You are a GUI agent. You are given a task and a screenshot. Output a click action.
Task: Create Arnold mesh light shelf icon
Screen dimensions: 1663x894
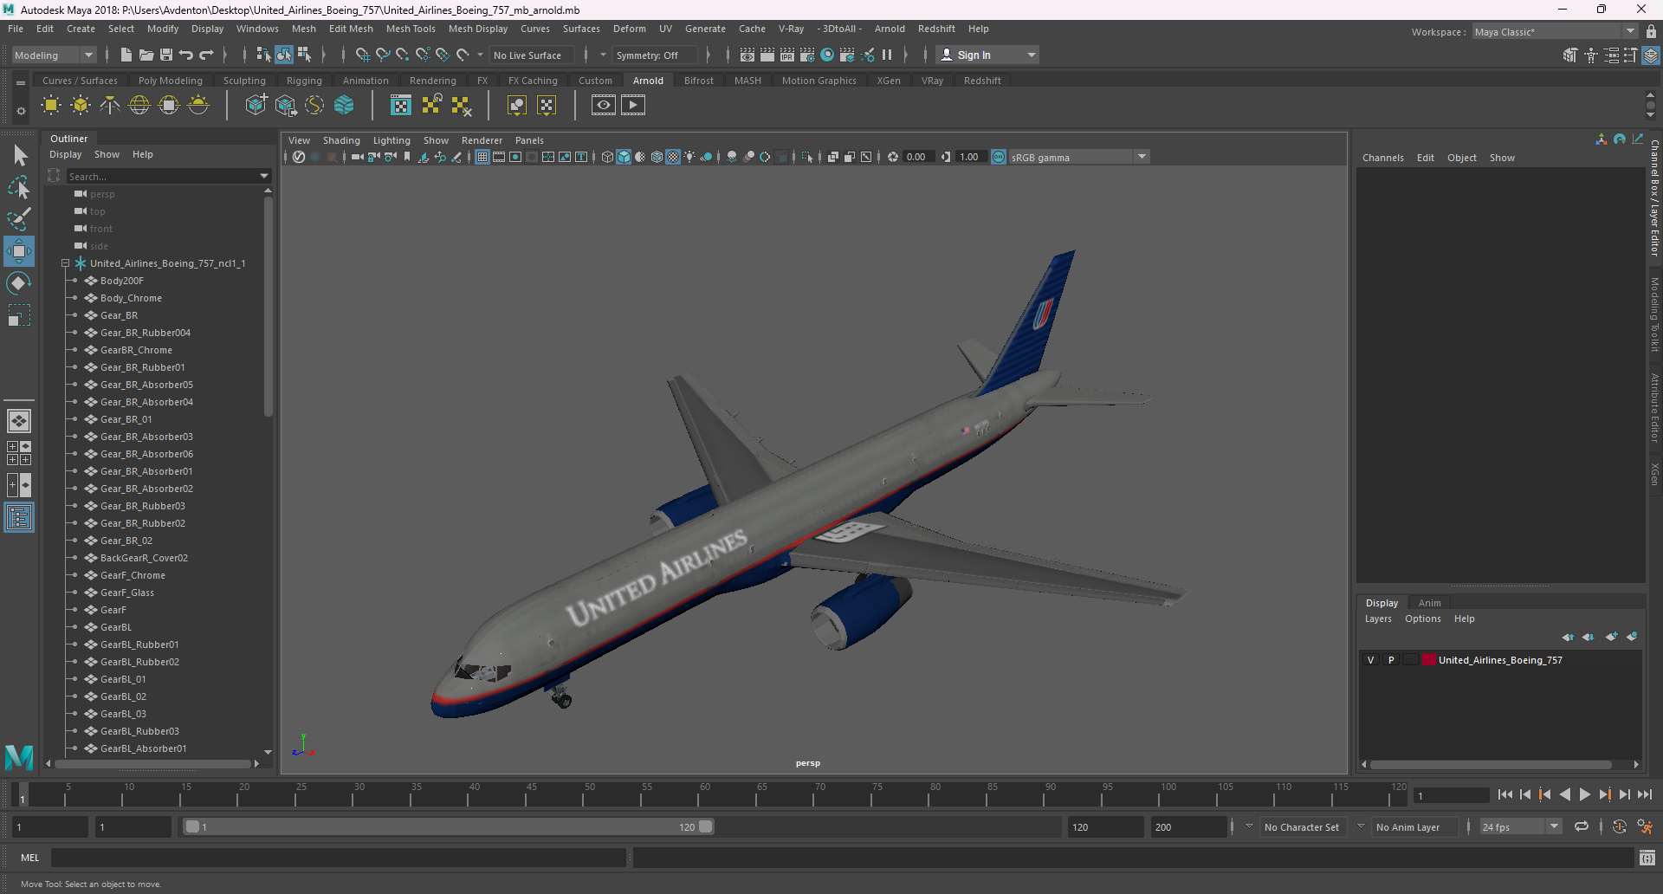81,106
